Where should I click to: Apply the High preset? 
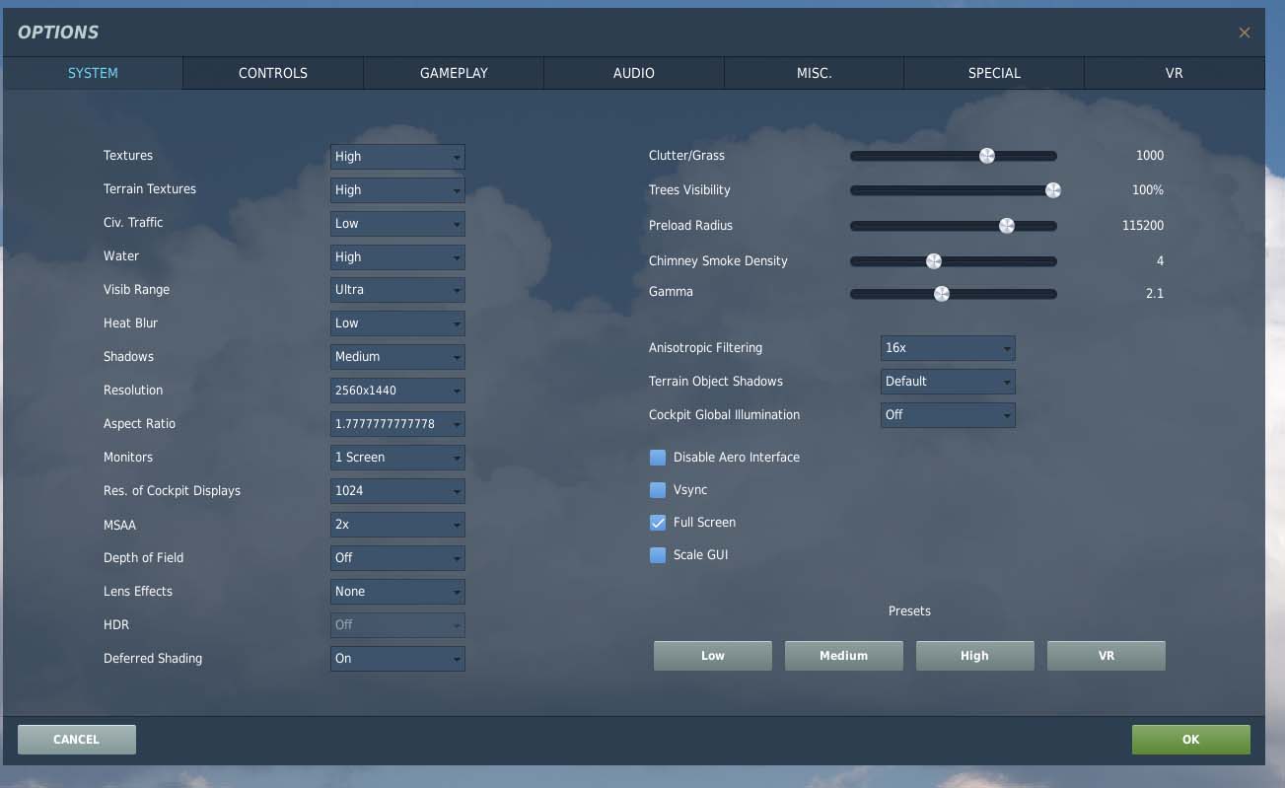pos(975,656)
